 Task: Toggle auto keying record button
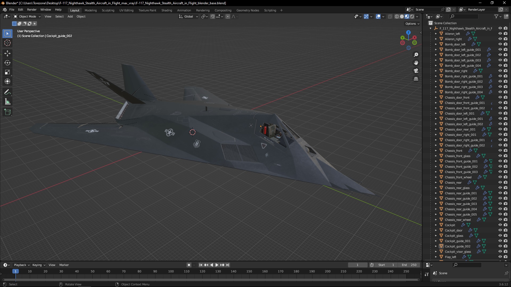tap(189, 265)
